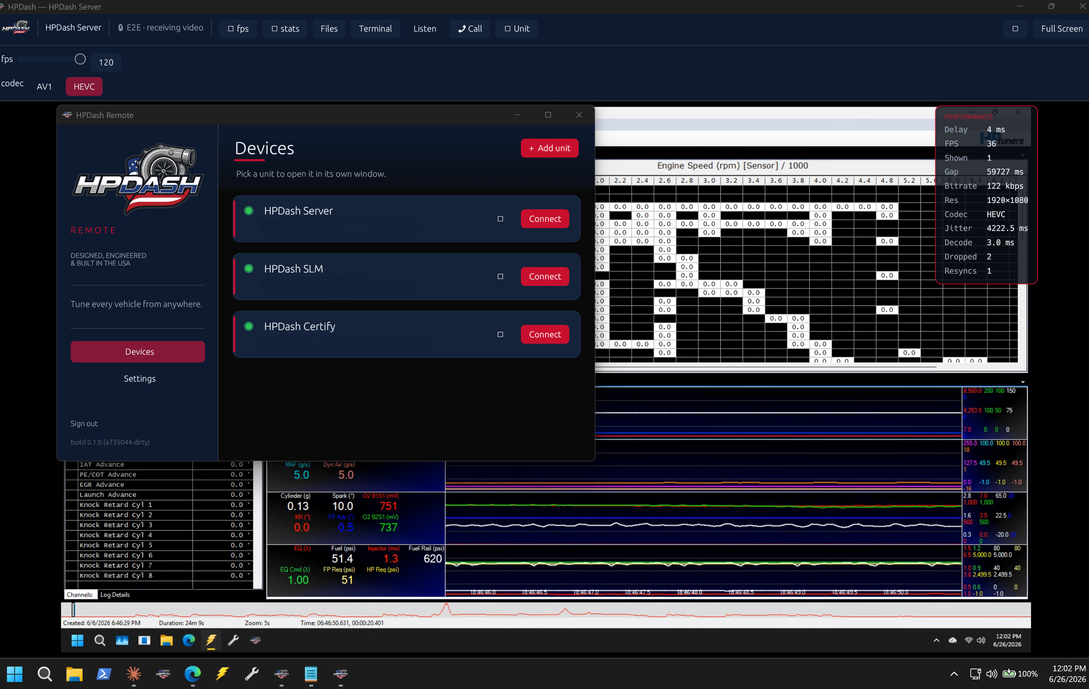1089x689 pixels.
Task: Click the local taskbar lightning bolt app
Action: (x=222, y=674)
